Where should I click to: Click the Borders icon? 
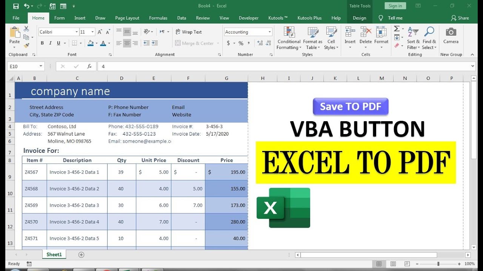click(75, 43)
